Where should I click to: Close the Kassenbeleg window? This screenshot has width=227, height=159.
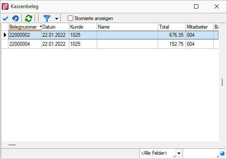217,6
